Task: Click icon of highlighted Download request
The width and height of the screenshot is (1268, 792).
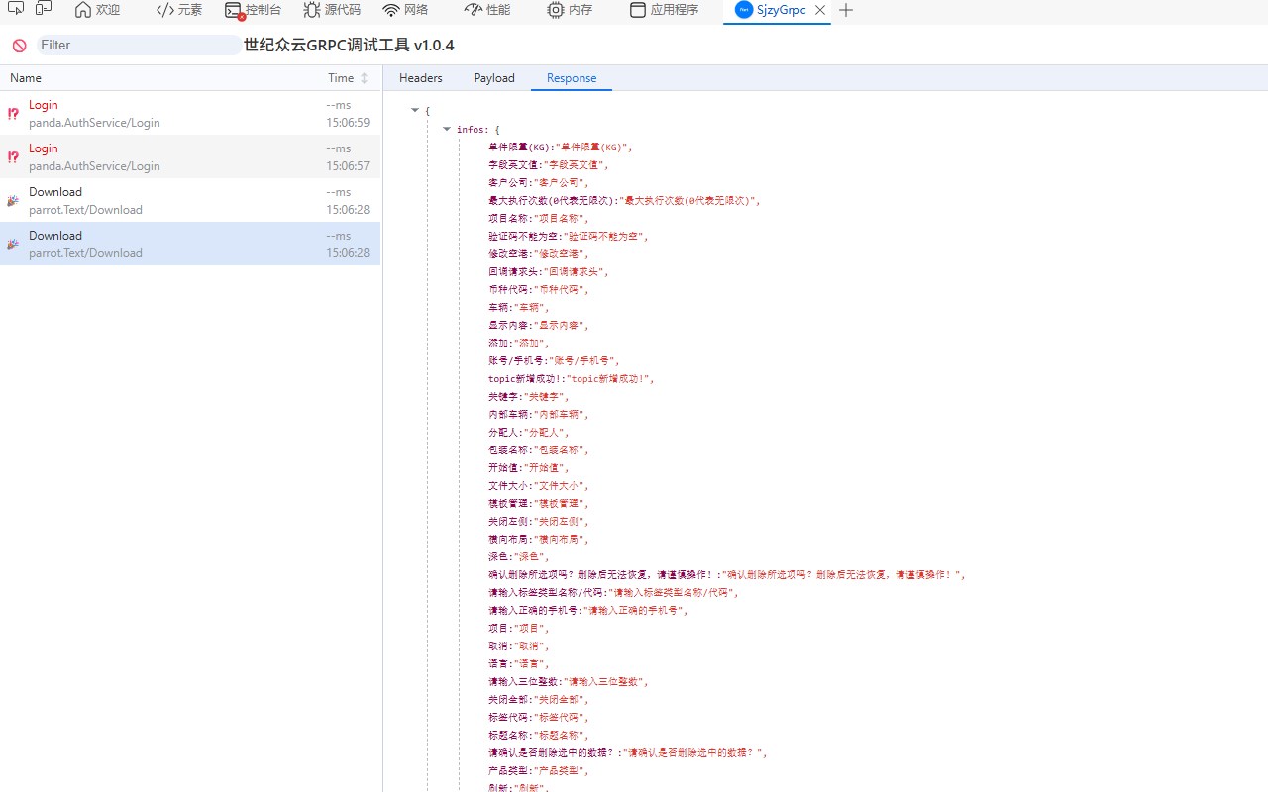Action: tap(13, 245)
